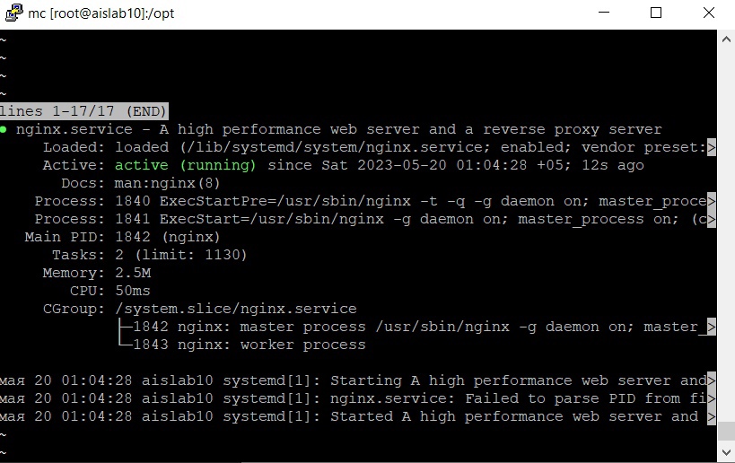Click the PuTTY icon in title bar
The height and width of the screenshot is (463, 735).
point(13,13)
